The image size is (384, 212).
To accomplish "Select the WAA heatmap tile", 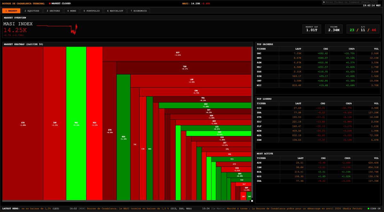I will (149, 148).
